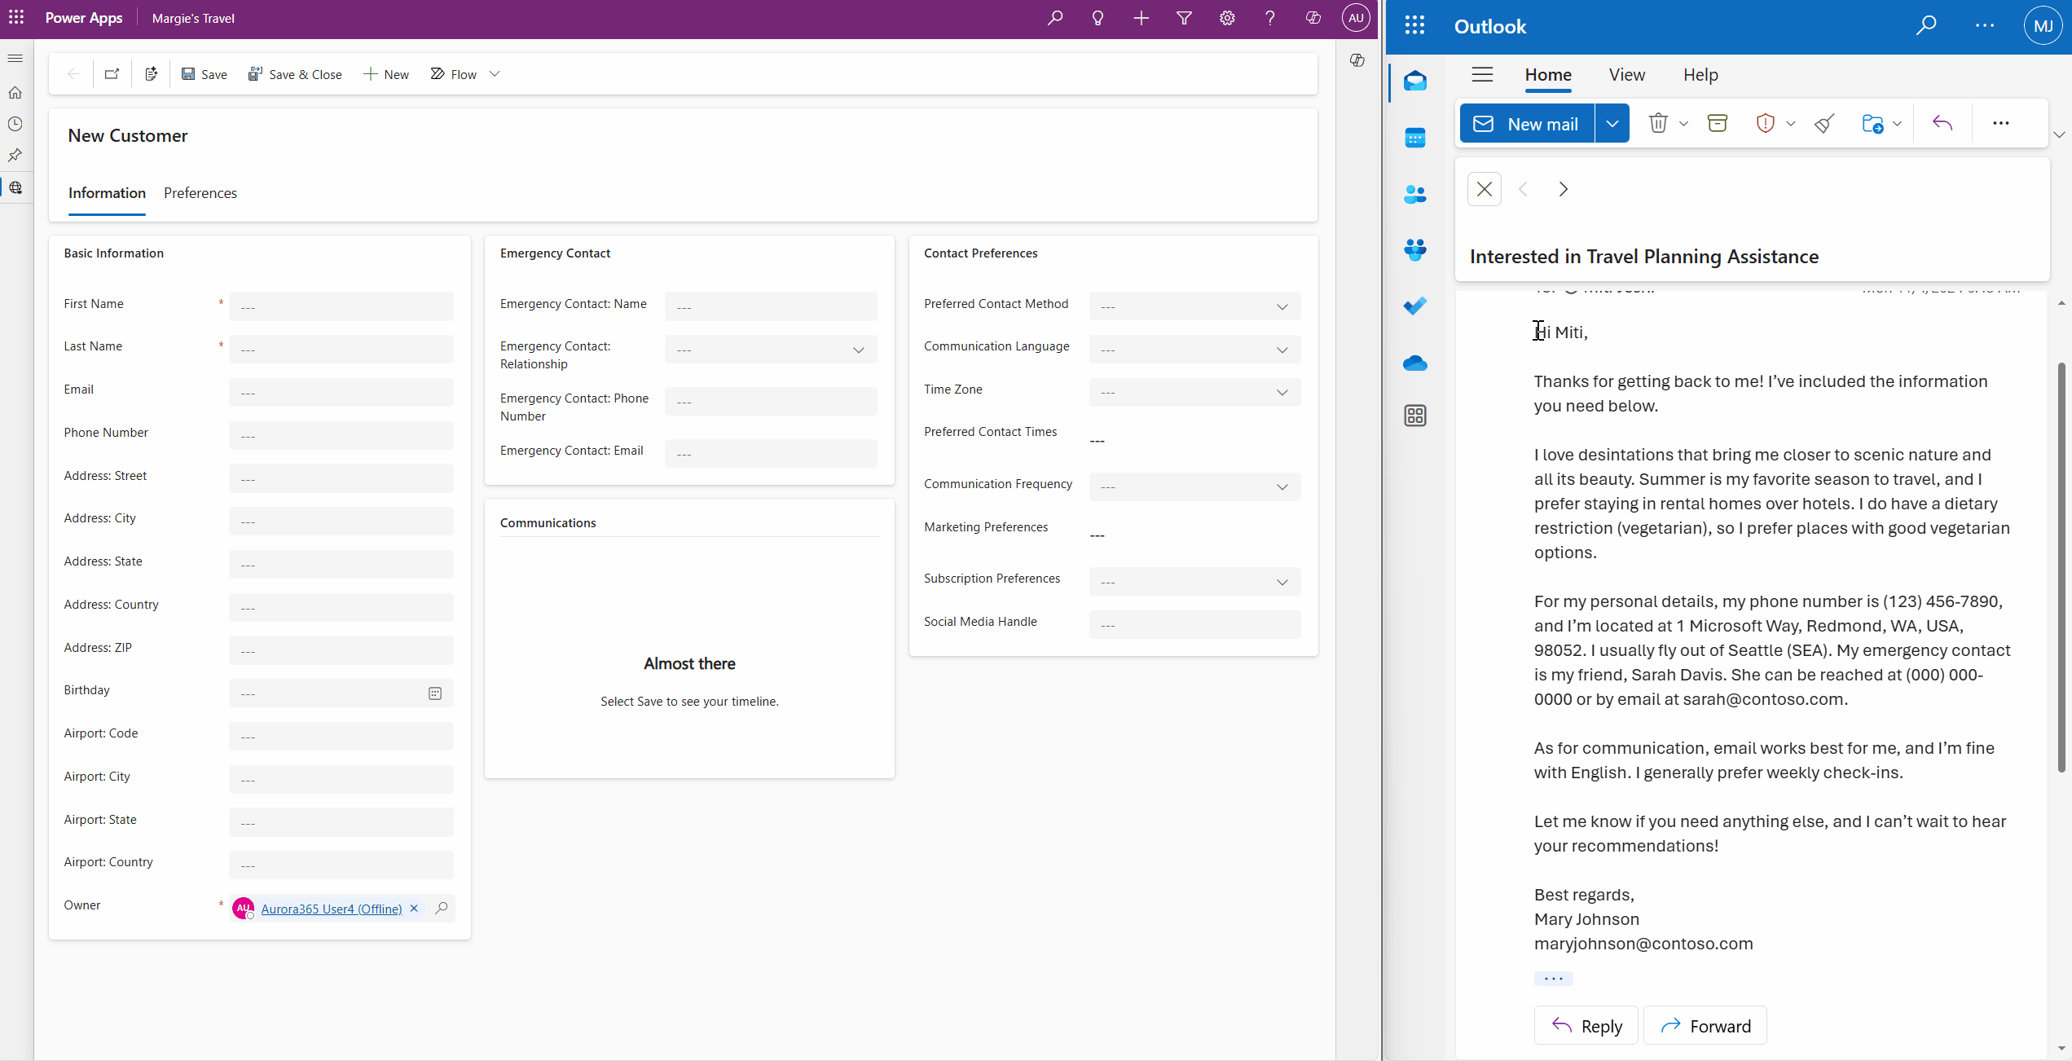Click the search icon in Power Apps
This screenshot has width=2072, height=1061.
pyautogui.click(x=1054, y=18)
